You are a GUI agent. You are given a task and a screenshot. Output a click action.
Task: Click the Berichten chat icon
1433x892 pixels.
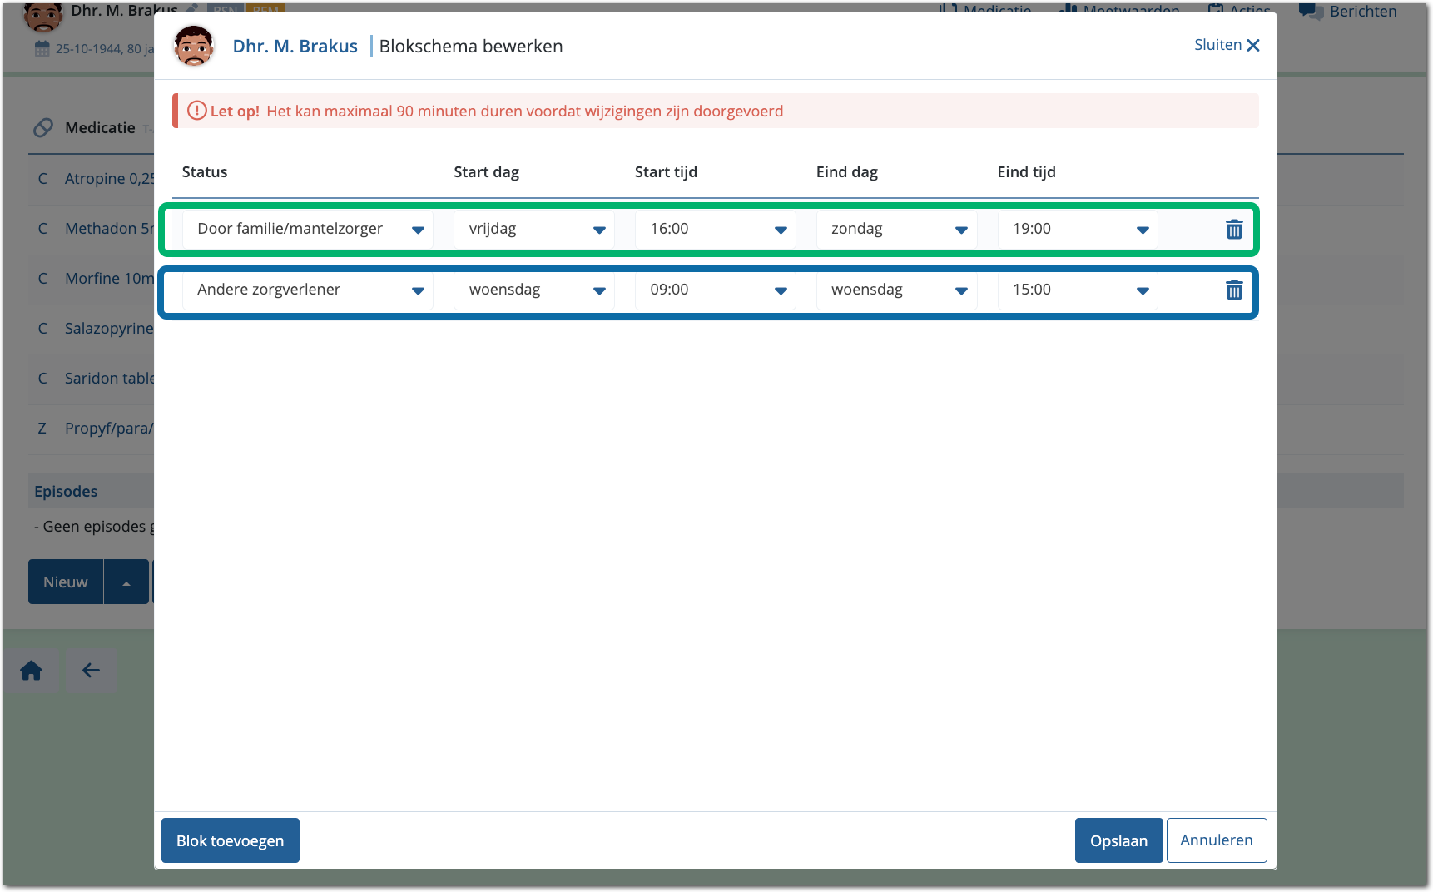pos(1311,11)
